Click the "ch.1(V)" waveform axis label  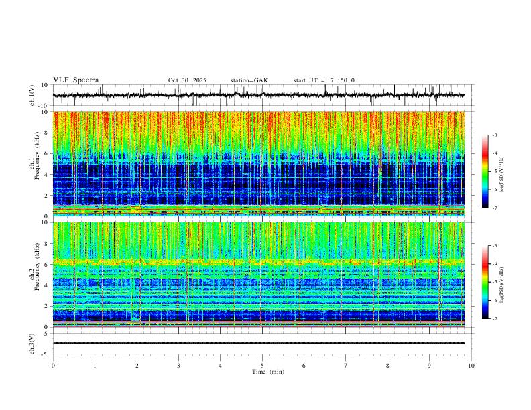32,95
